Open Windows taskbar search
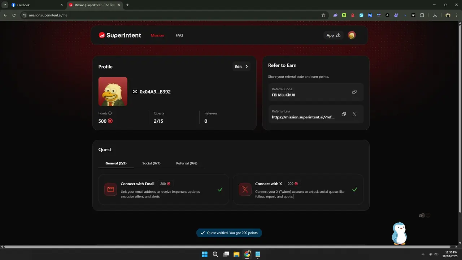This screenshot has width=462, height=260. [215, 254]
